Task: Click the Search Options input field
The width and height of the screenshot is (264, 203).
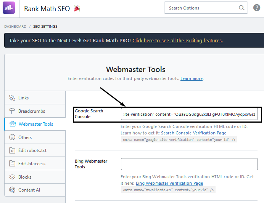Action: tap(206, 8)
